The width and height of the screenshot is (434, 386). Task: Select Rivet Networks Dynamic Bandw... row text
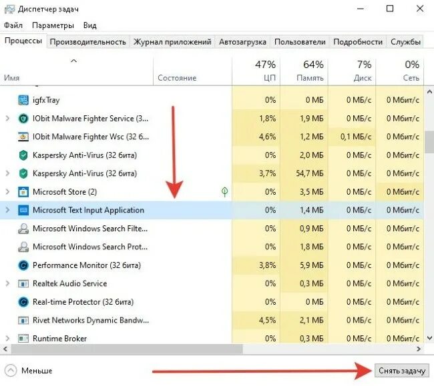pos(91,320)
